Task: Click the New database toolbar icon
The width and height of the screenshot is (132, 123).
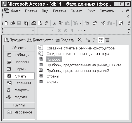Action: (6, 23)
